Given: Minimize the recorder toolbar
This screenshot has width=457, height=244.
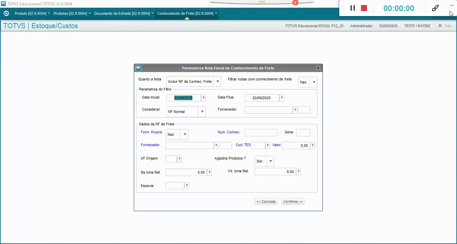Looking at the screenshot, I should point(451,6).
